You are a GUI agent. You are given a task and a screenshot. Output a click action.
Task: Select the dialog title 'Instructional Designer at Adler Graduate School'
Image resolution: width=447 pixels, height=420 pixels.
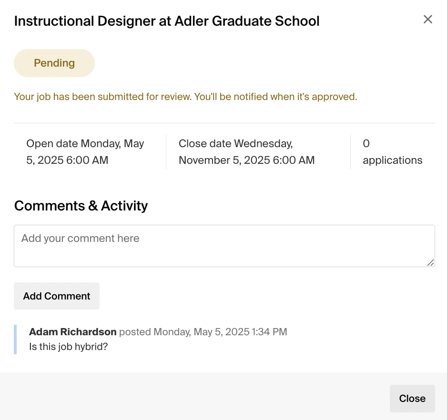coord(167,21)
